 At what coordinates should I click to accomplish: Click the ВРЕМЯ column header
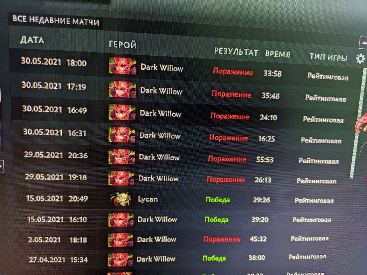click(x=278, y=54)
